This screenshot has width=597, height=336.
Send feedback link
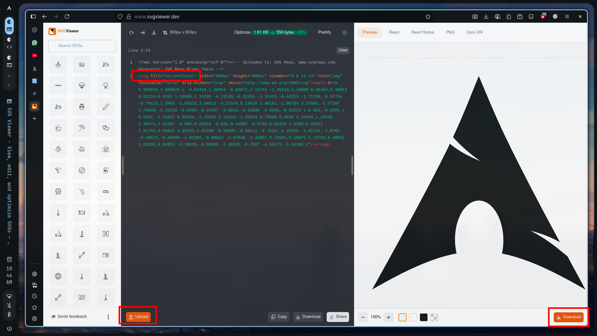69,317
